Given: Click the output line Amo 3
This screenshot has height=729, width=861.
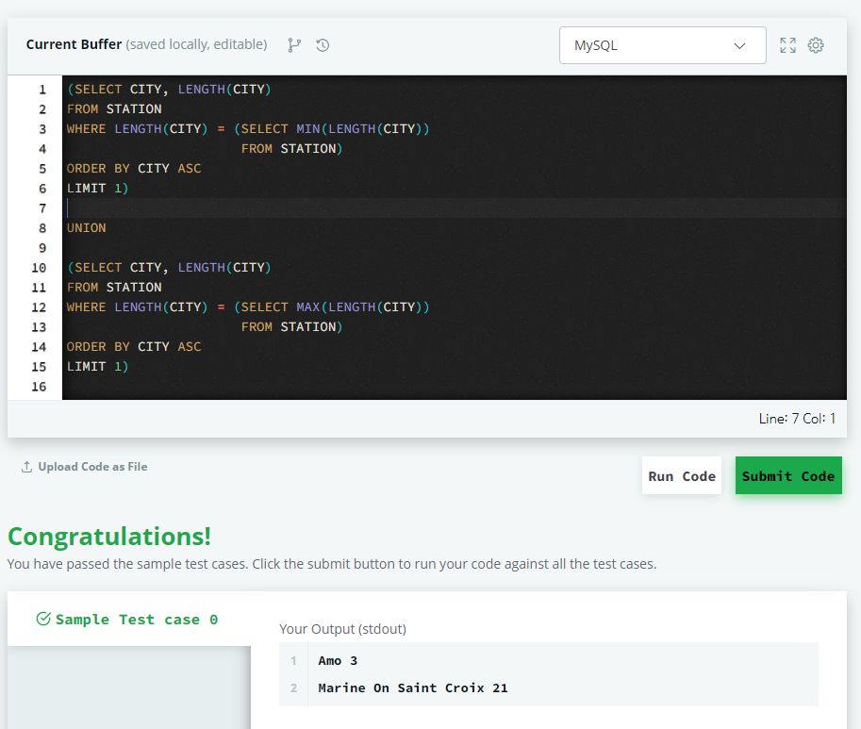Looking at the screenshot, I should click(338, 660).
